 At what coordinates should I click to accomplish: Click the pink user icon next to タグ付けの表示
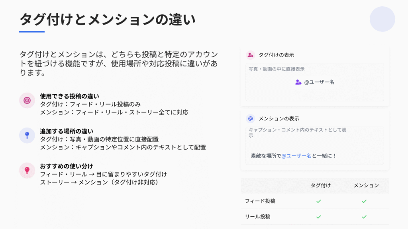[x=250, y=55]
